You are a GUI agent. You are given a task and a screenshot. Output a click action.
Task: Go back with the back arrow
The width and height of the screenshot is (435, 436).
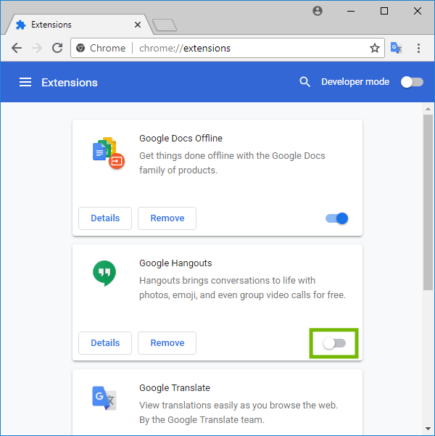coord(17,48)
